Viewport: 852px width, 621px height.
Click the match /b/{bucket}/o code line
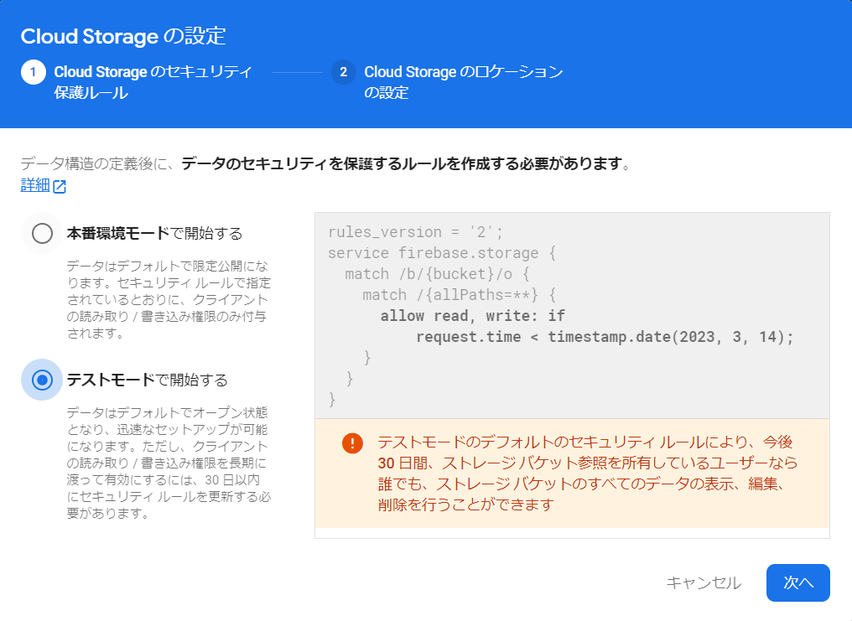437,274
